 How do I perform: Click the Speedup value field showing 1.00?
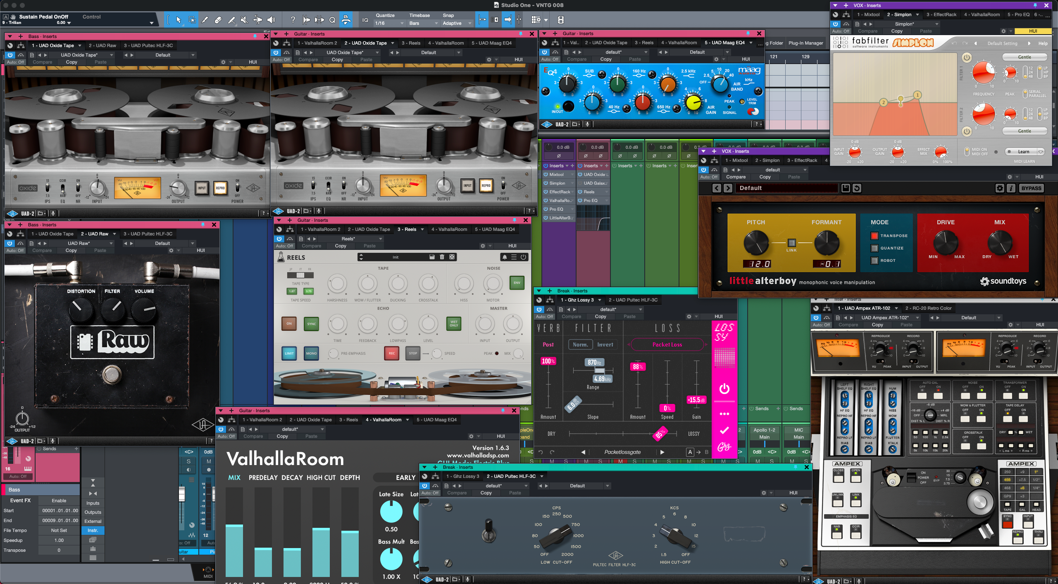59,540
